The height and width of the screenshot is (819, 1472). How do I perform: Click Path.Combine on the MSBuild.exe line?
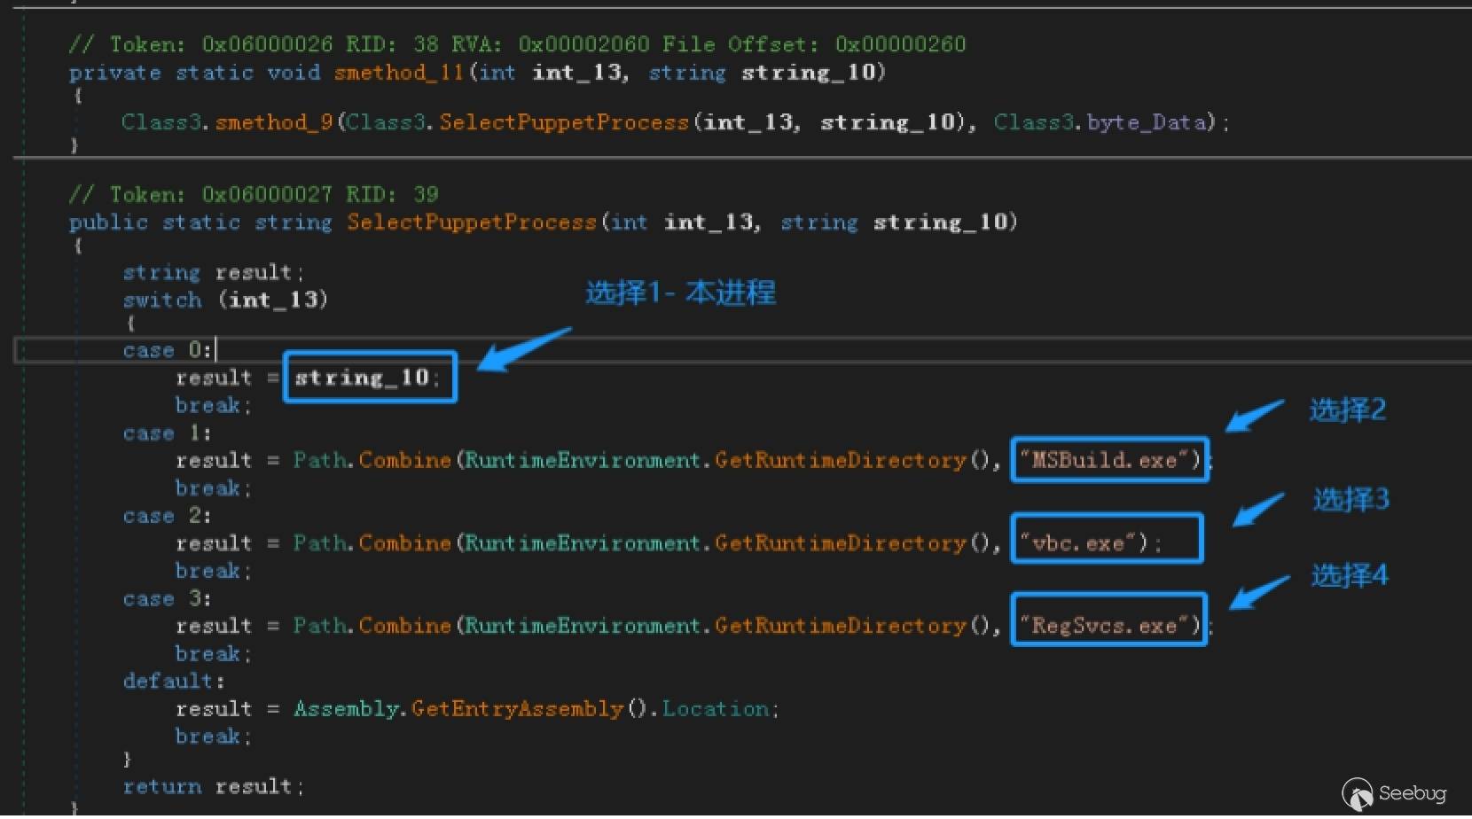click(x=372, y=460)
